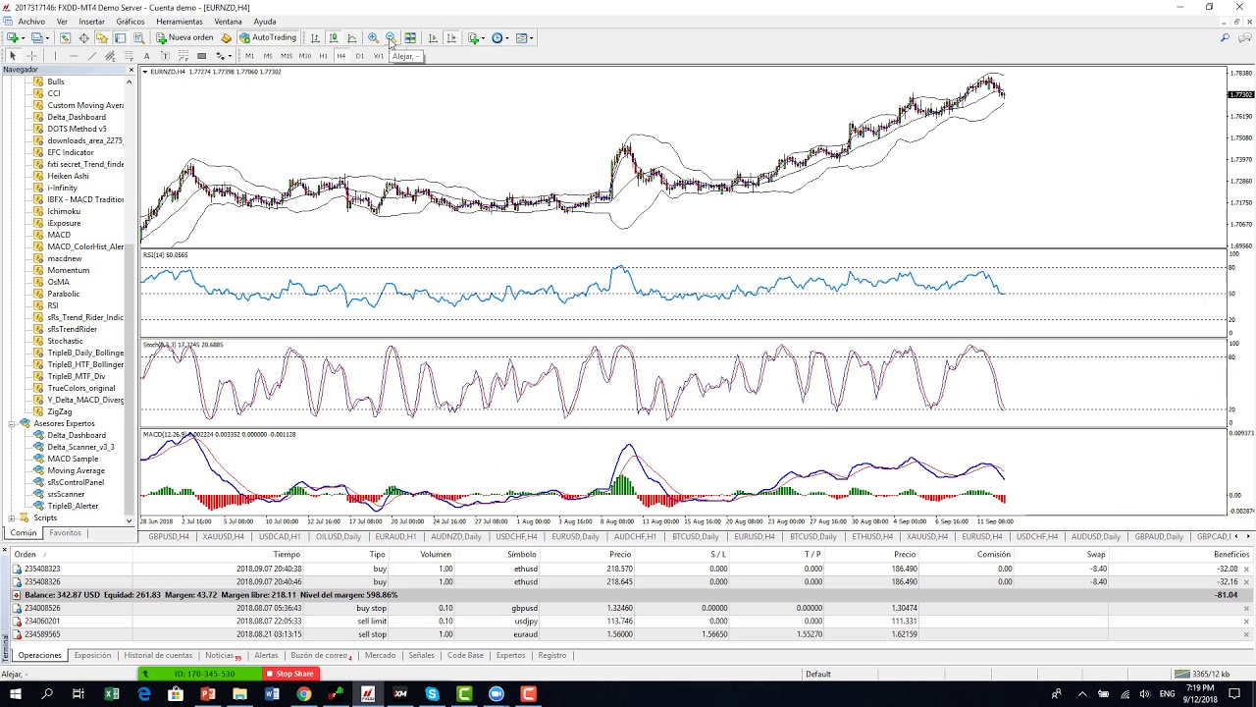Switch chart to candlesticks type
The height and width of the screenshot is (707, 1256).
point(334,38)
